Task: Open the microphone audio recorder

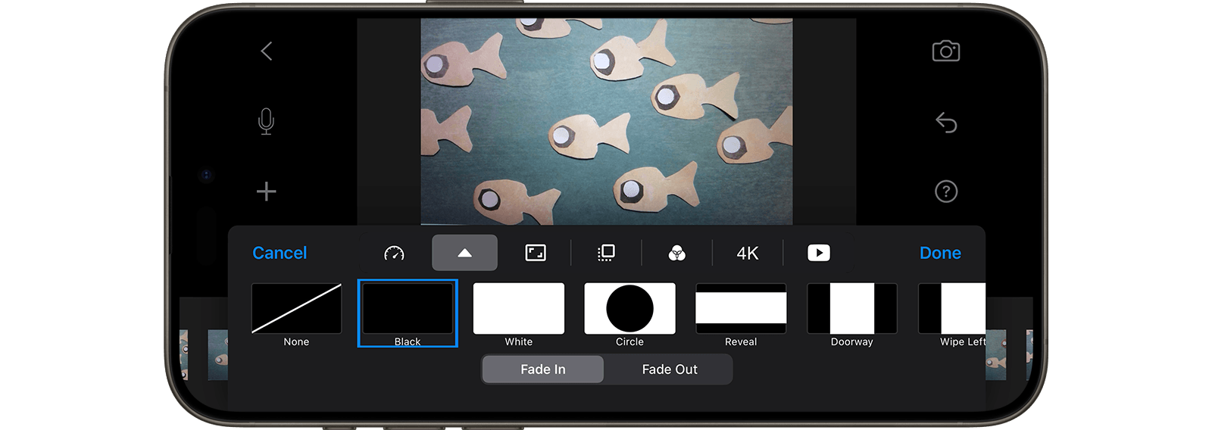Action: (x=266, y=121)
